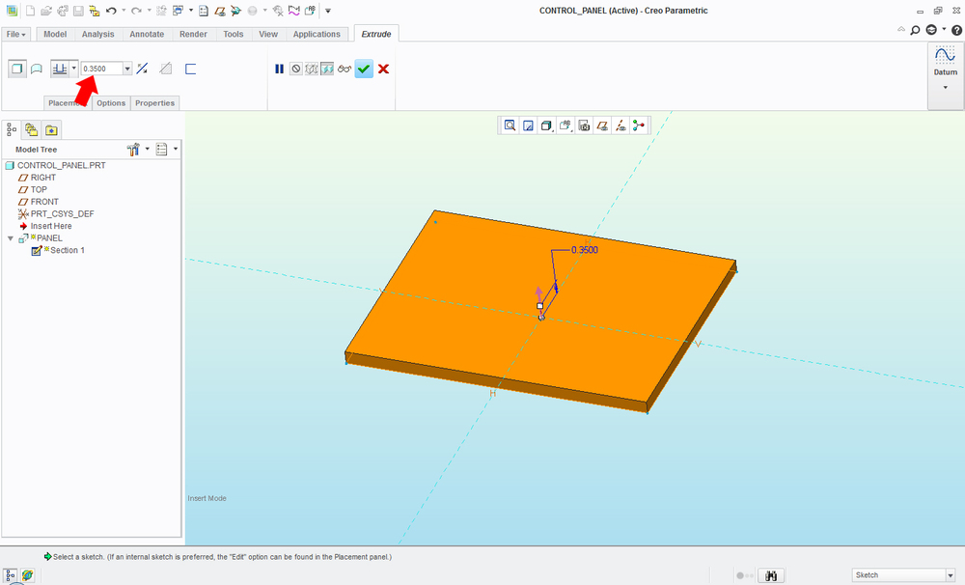Cancel the extrude with red X
This screenshot has width=965, height=585.
pyautogui.click(x=384, y=69)
